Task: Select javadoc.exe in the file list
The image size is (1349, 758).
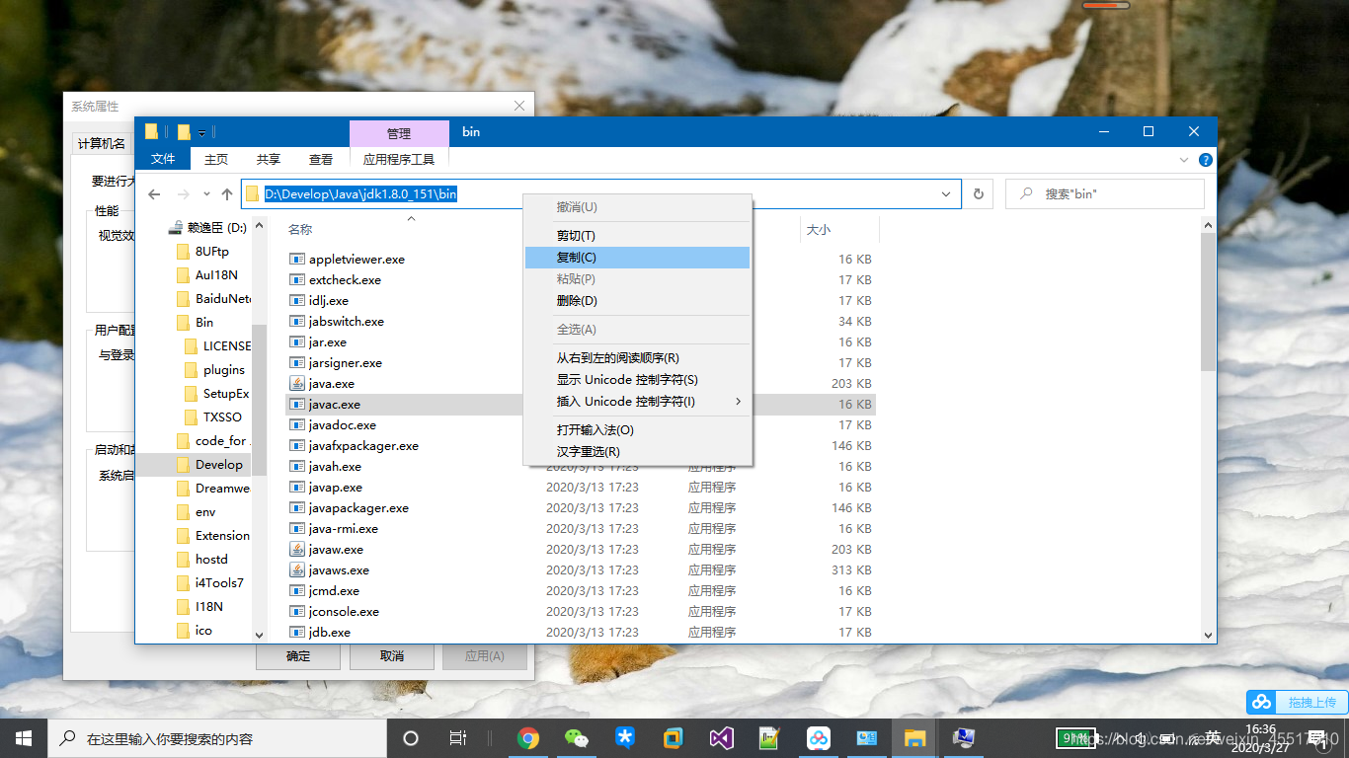Action: coord(343,425)
